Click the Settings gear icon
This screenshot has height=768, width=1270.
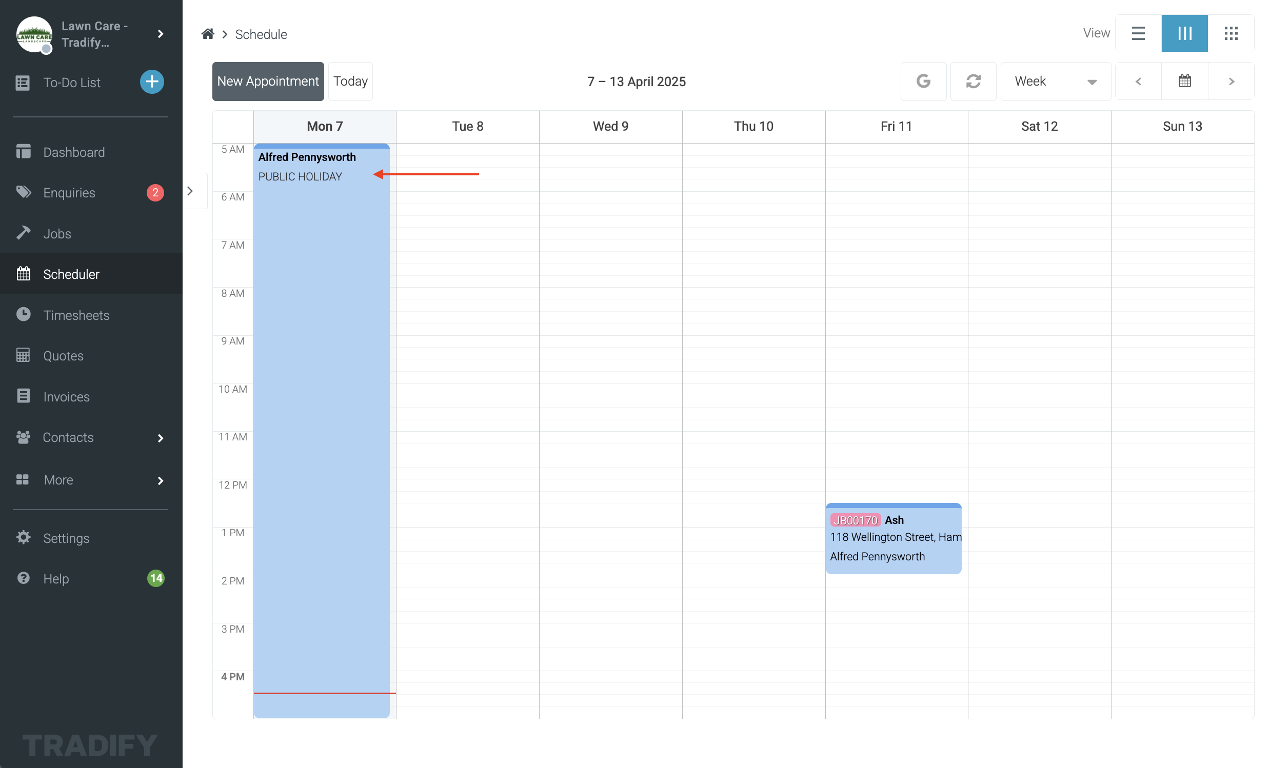23,537
